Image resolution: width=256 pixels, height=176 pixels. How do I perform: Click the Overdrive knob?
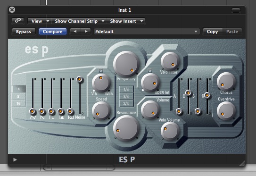226,111
